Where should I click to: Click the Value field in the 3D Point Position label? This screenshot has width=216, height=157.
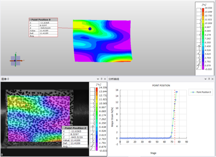pyautogui.click(x=43, y=31)
